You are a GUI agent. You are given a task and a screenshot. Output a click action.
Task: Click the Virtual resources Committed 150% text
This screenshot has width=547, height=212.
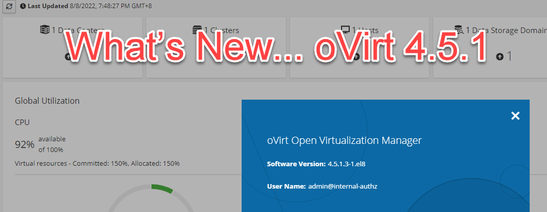point(97,163)
